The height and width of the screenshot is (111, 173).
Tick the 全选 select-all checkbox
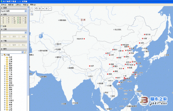(2, 26)
